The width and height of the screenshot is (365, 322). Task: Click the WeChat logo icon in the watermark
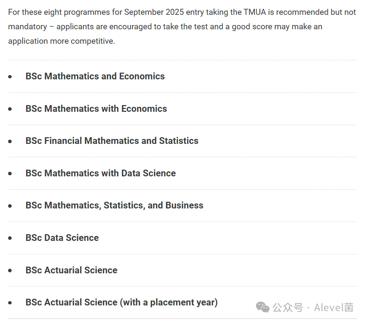coord(263,307)
